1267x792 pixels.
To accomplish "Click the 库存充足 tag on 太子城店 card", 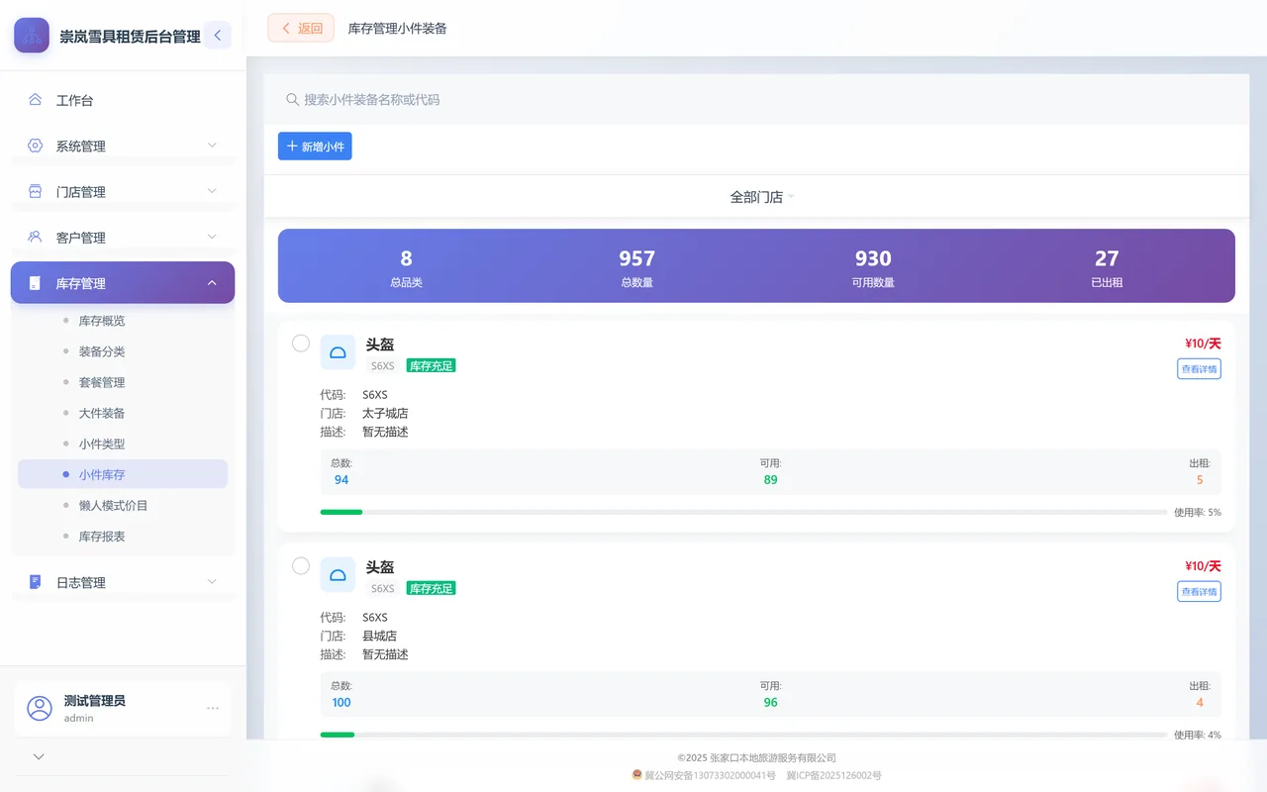I will click(431, 365).
